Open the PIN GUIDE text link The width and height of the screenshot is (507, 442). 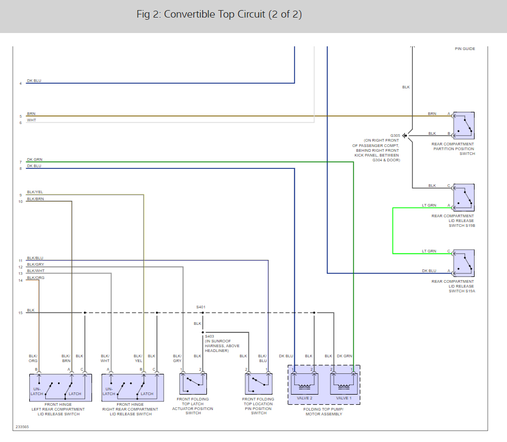pos(464,49)
